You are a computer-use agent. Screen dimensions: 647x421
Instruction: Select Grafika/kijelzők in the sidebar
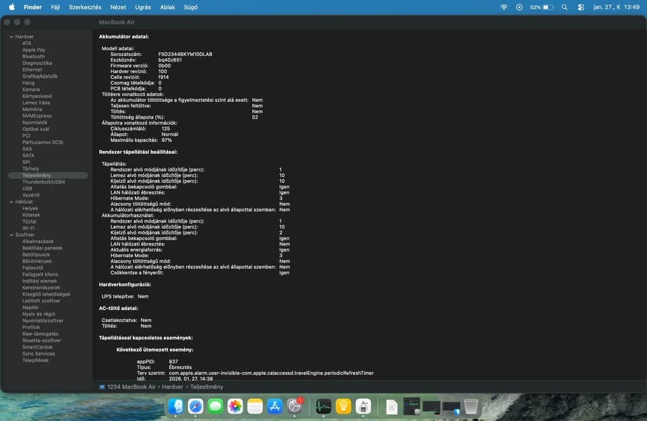pos(40,76)
